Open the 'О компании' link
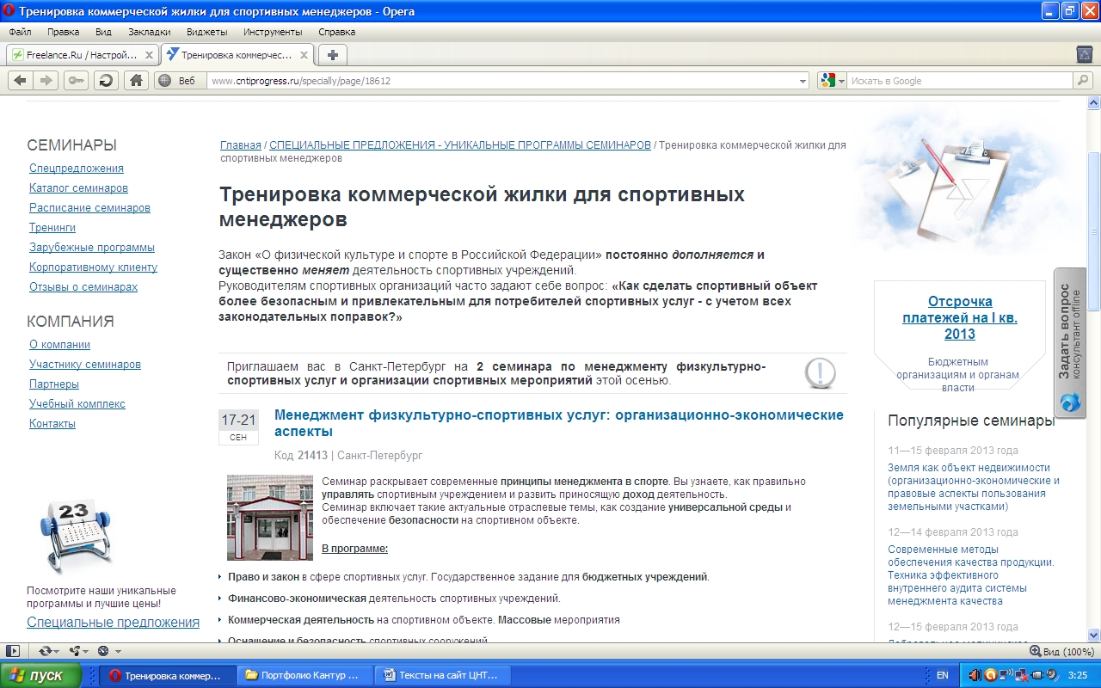 [59, 345]
